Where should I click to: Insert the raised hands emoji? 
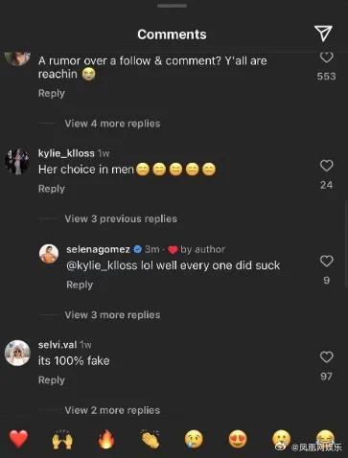point(62,439)
